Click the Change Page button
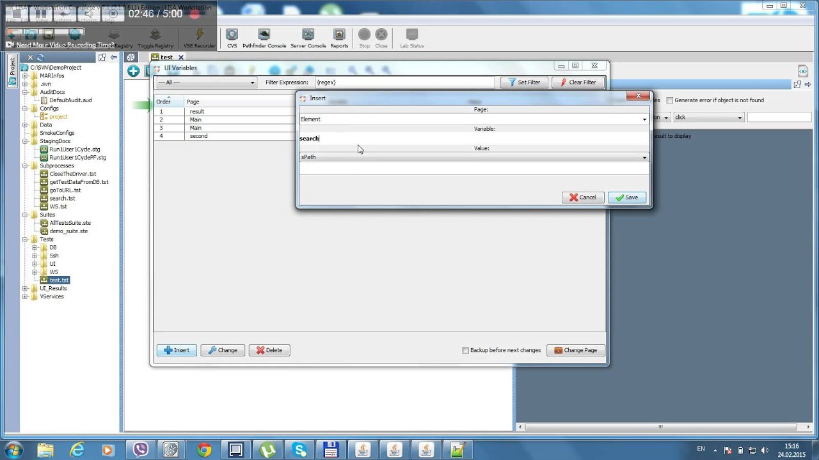 click(576, 350)
